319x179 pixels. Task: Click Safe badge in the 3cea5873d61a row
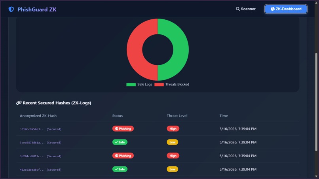coord(120,142)
